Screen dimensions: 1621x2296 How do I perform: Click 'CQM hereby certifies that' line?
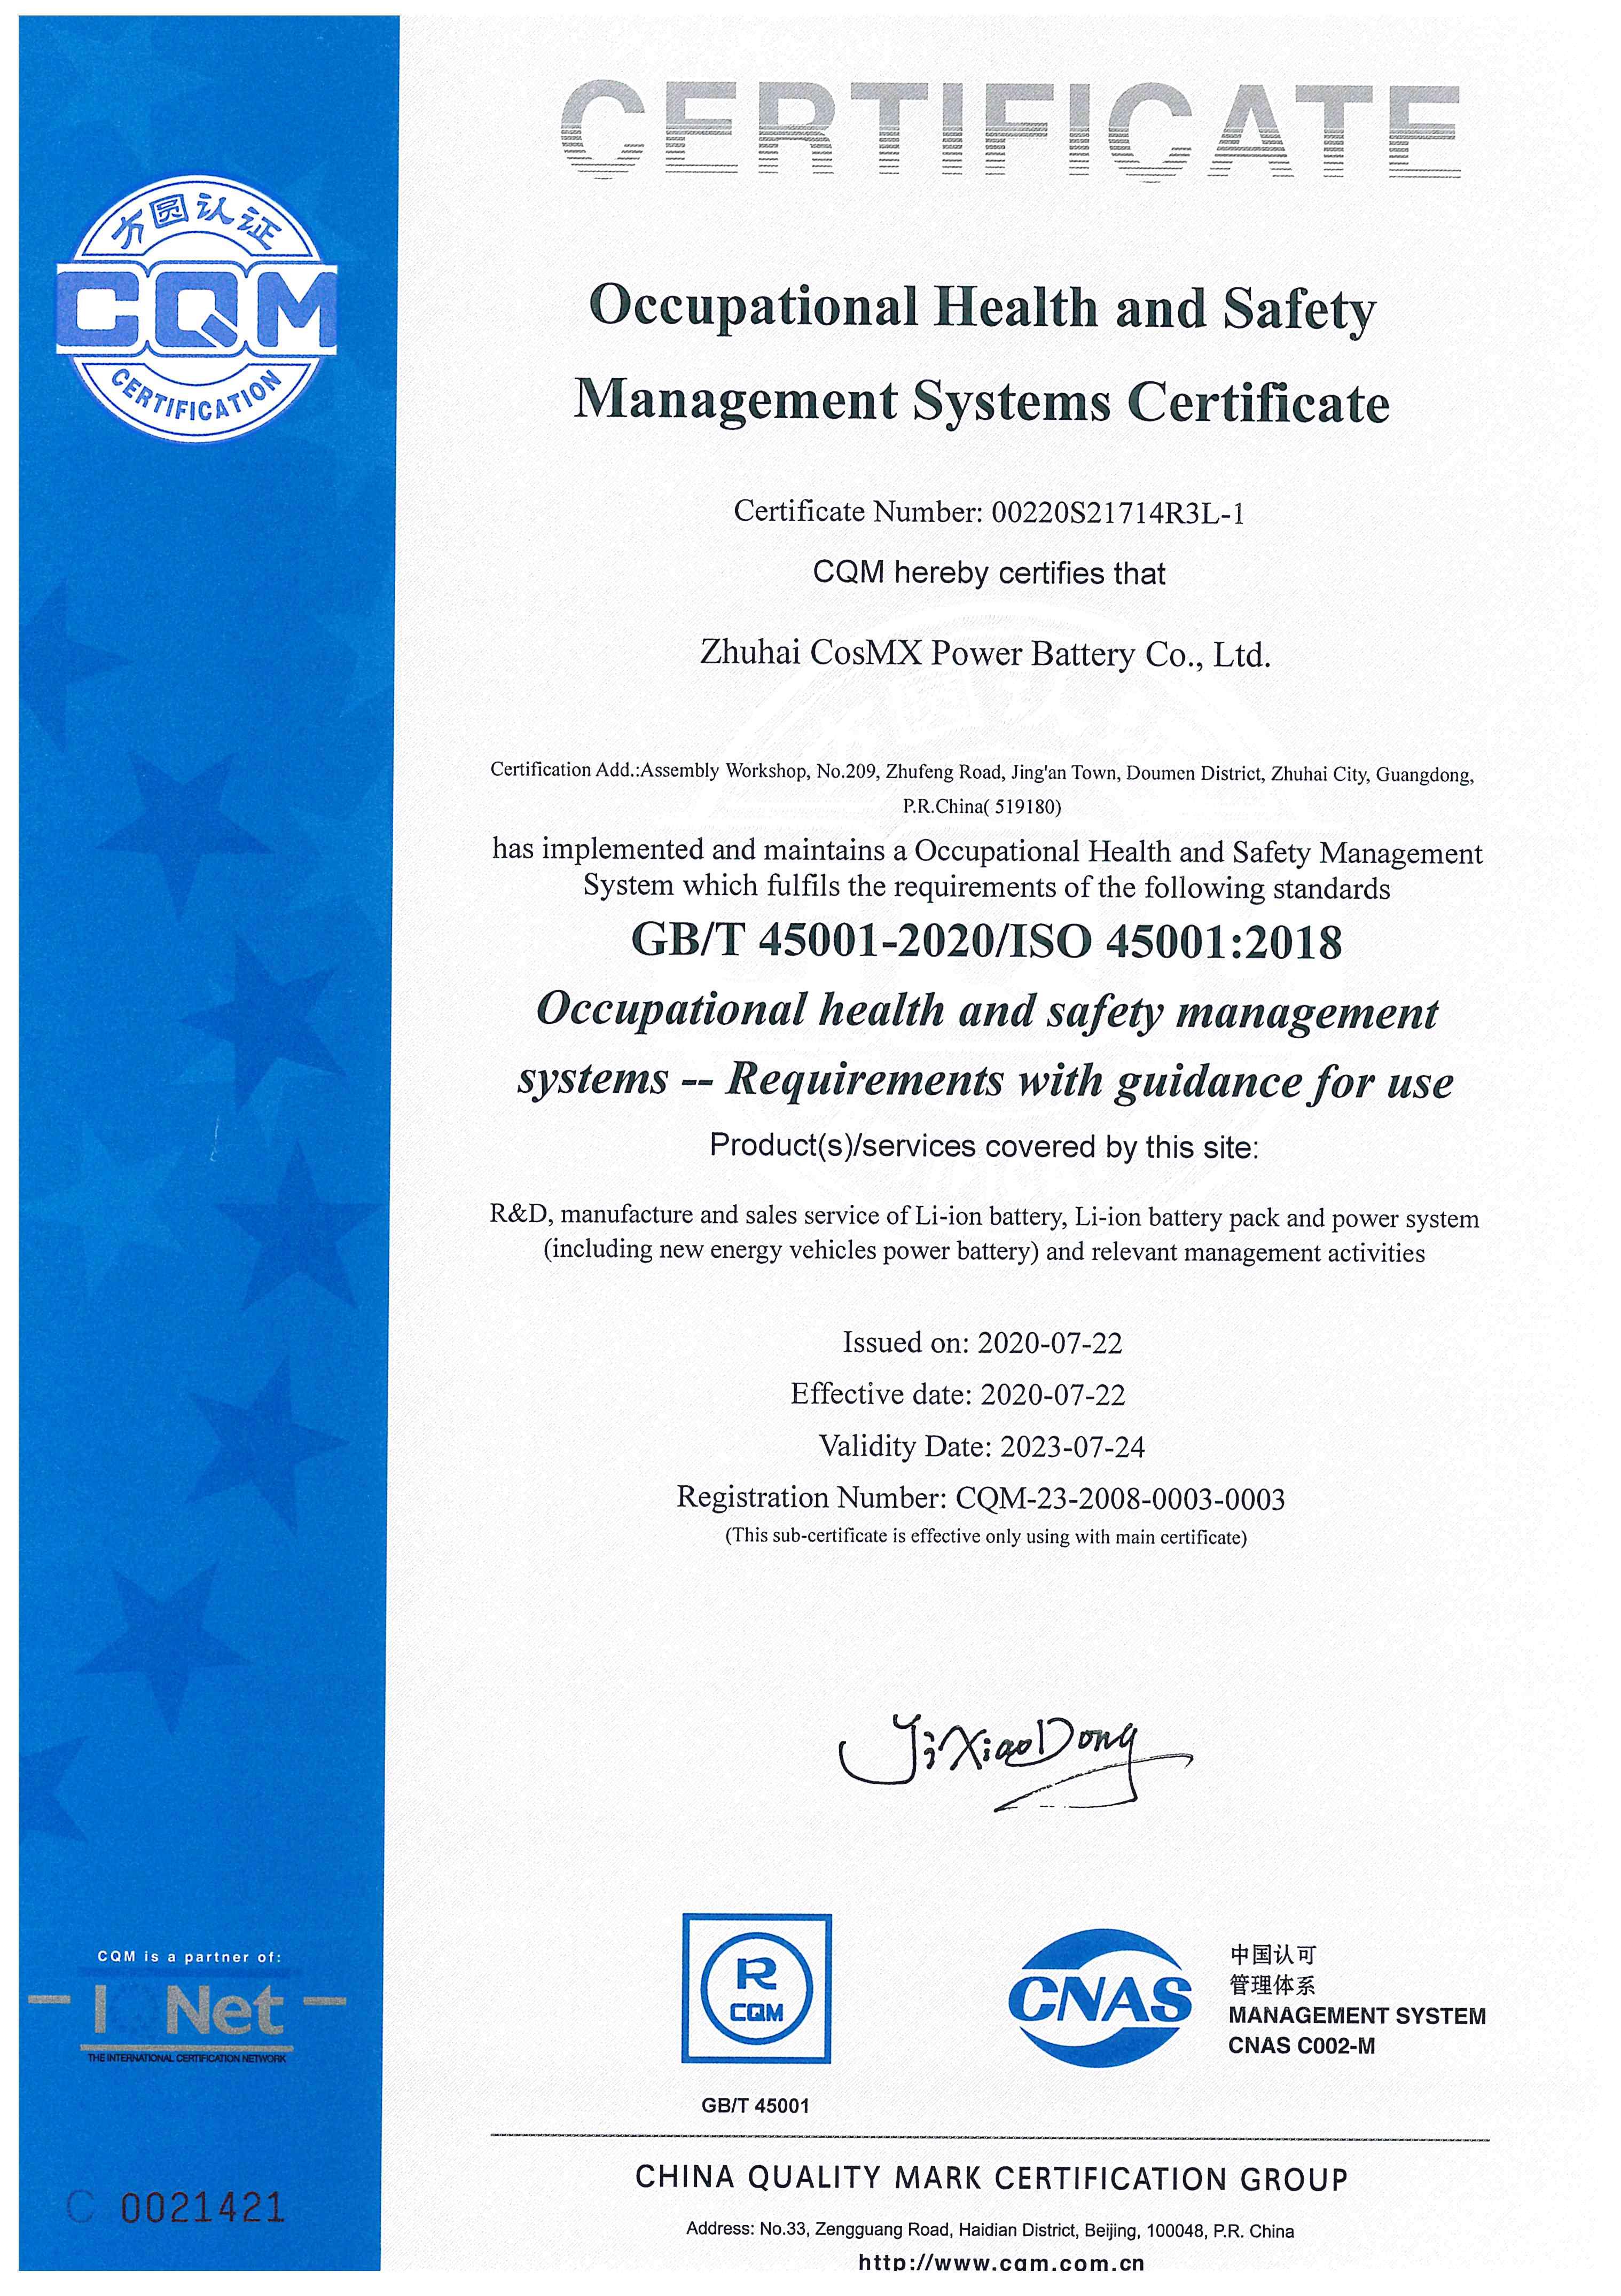(x=989, y=573)
